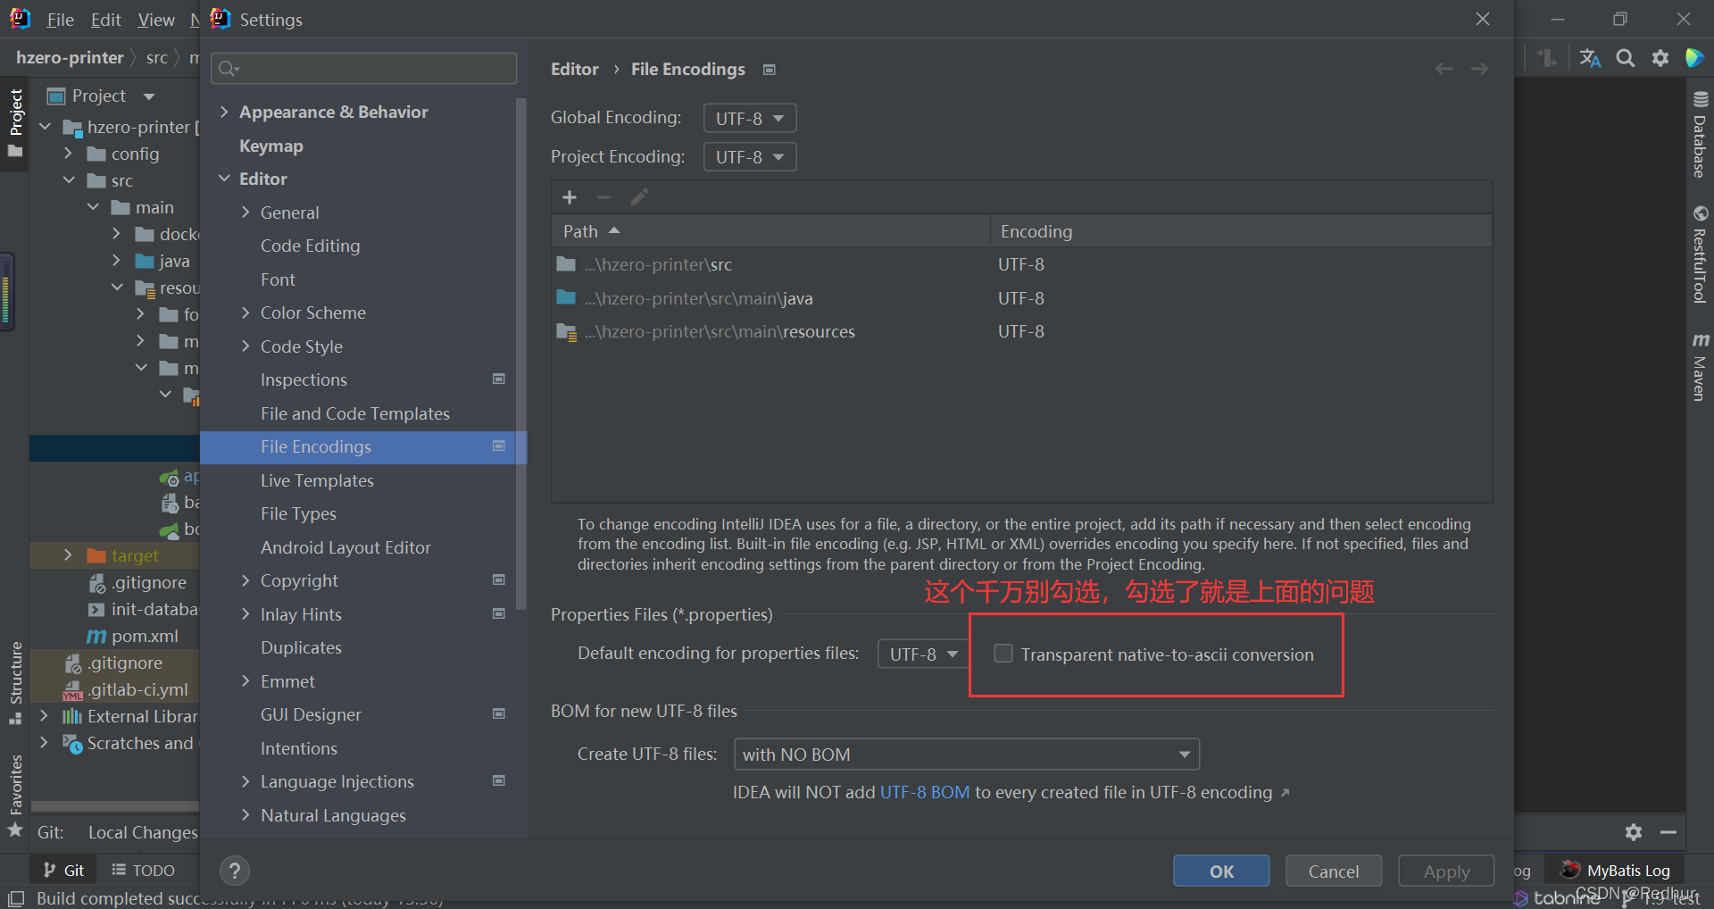
Task: Click the back navigation arrow in Settings
Action: click(x=1444, y=69)
